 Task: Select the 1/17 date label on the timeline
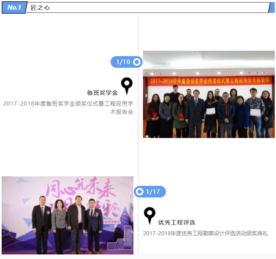pos(153,192)
